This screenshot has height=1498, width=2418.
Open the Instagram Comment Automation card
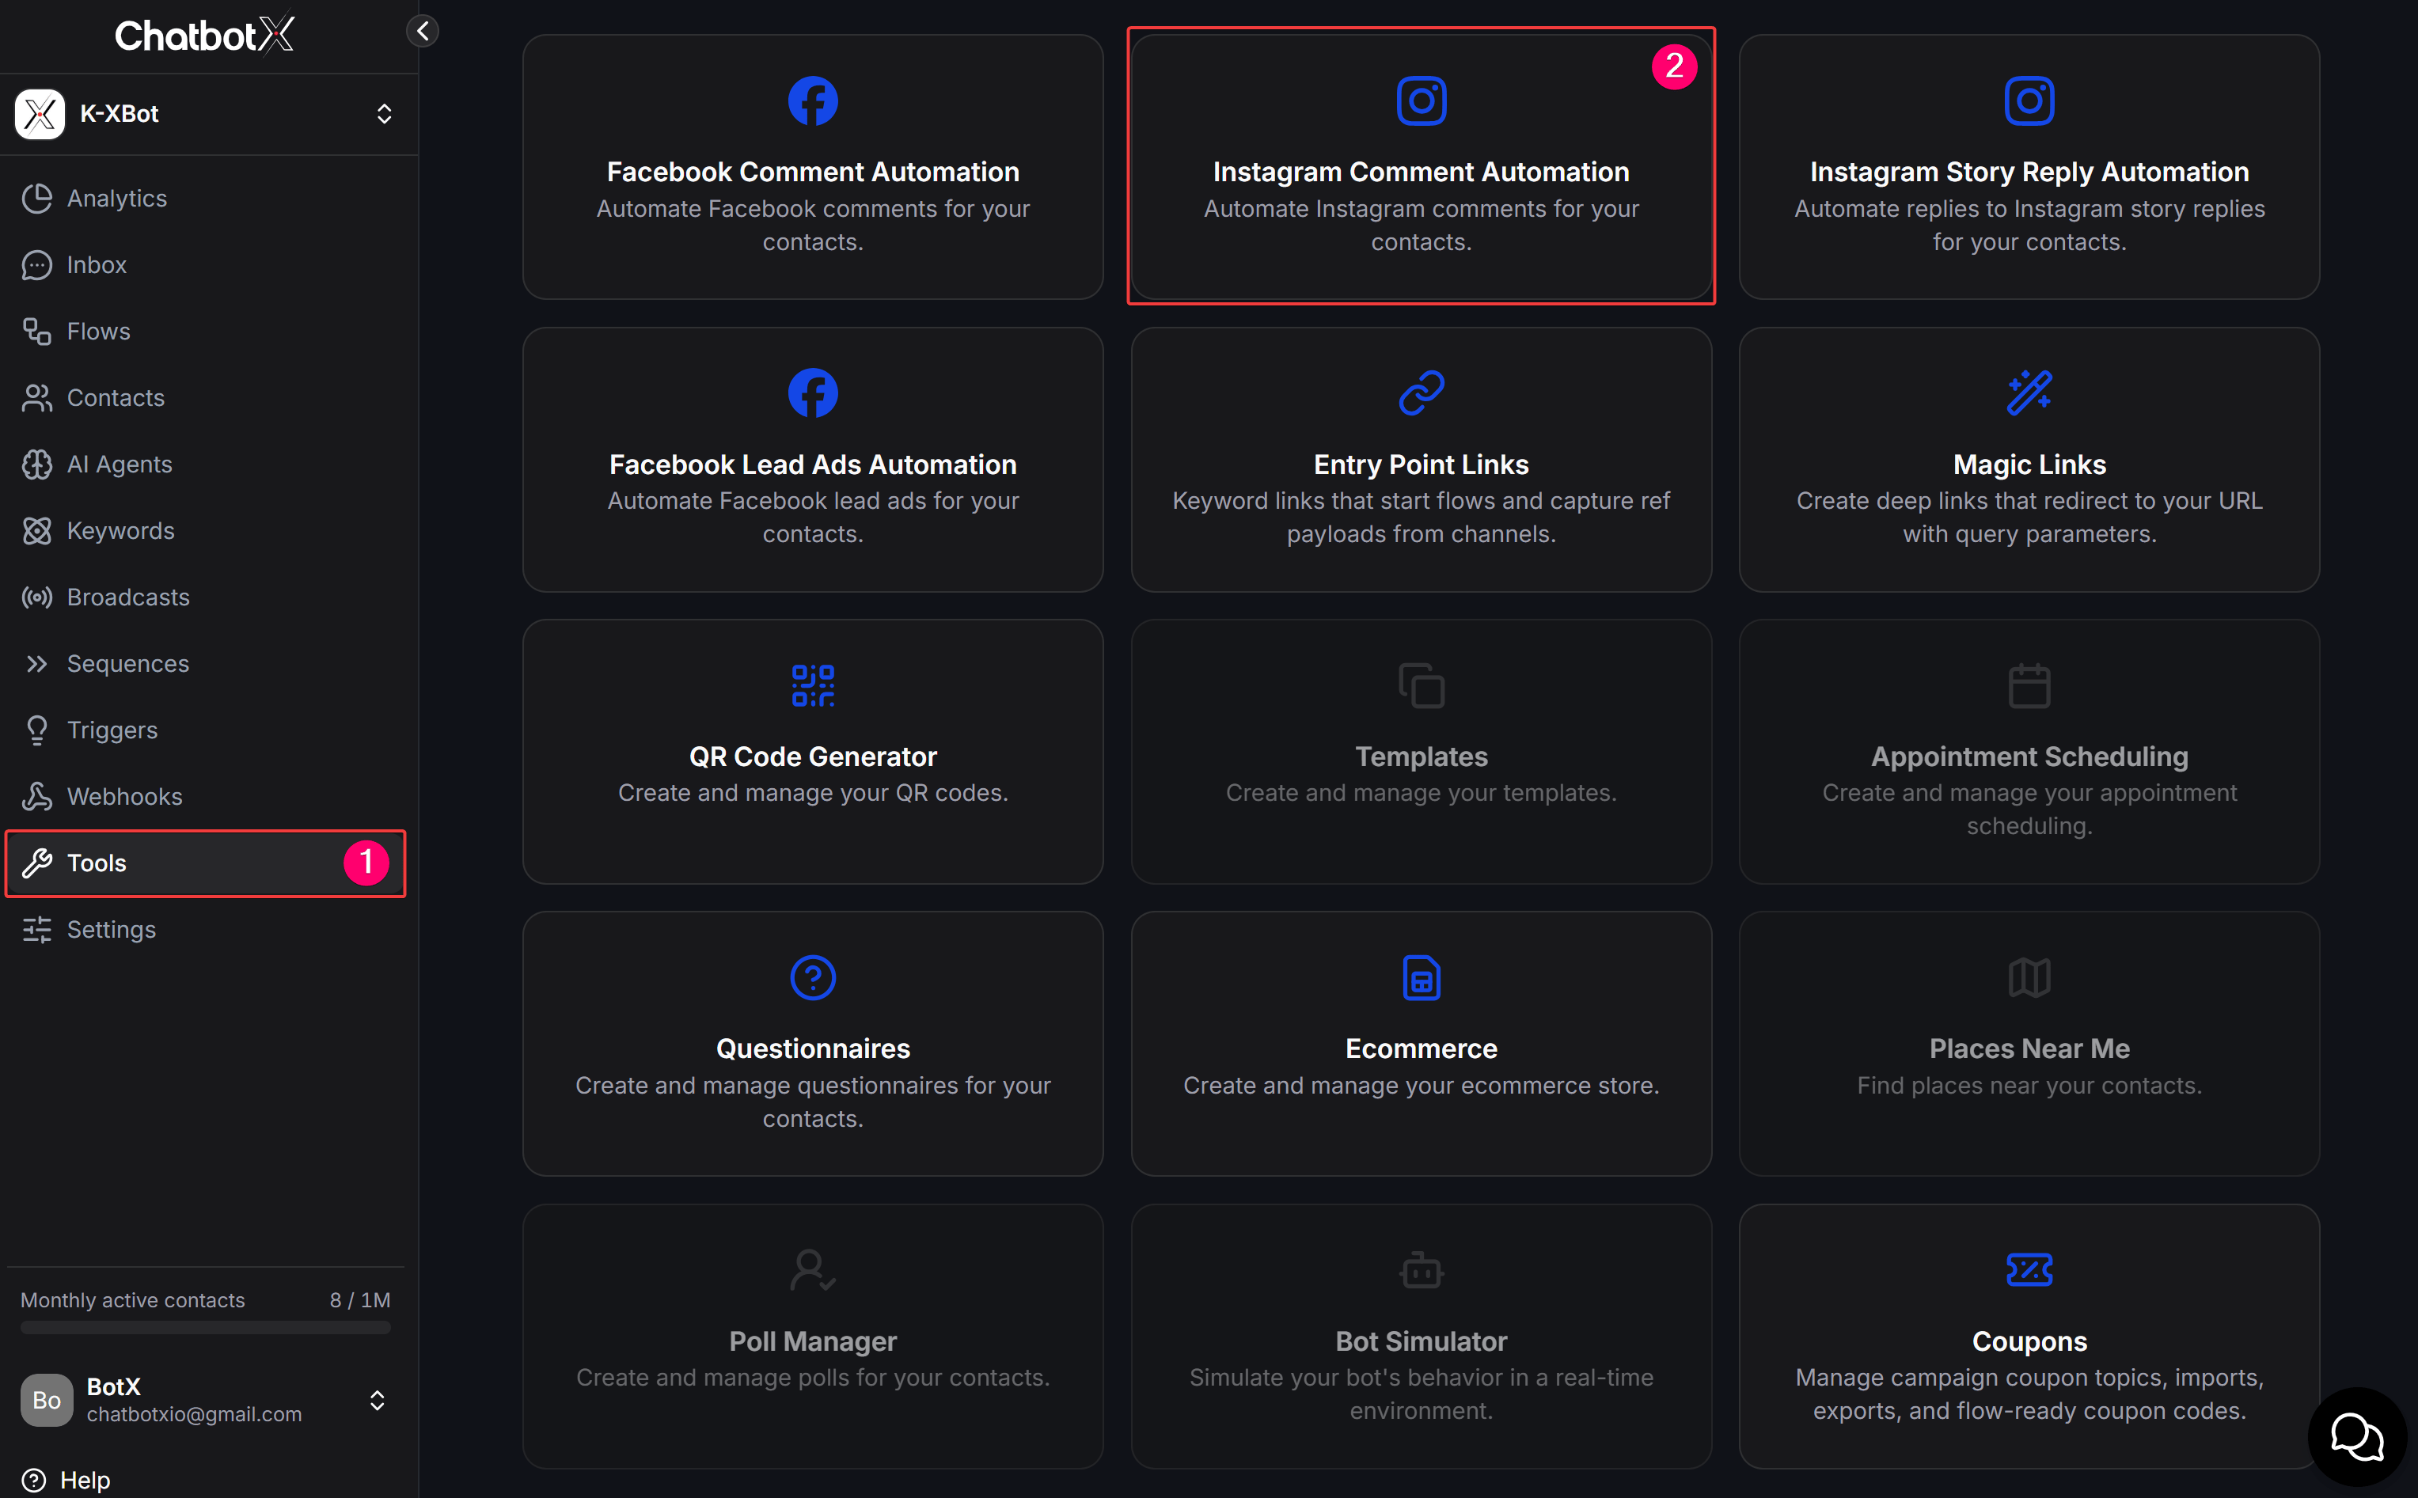click(x=1421, y=166)
